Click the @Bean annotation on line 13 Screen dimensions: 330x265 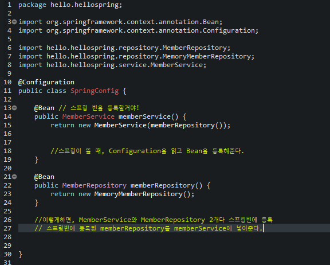[x=44, y=108]
